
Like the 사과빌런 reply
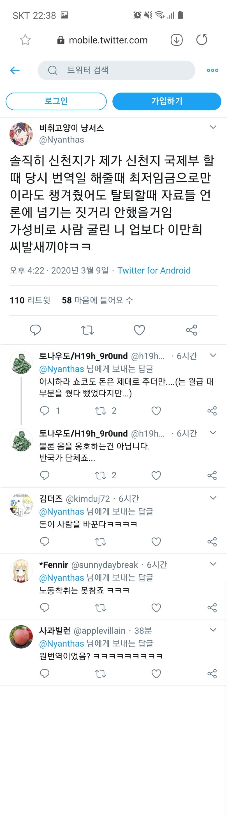(156, 674)
